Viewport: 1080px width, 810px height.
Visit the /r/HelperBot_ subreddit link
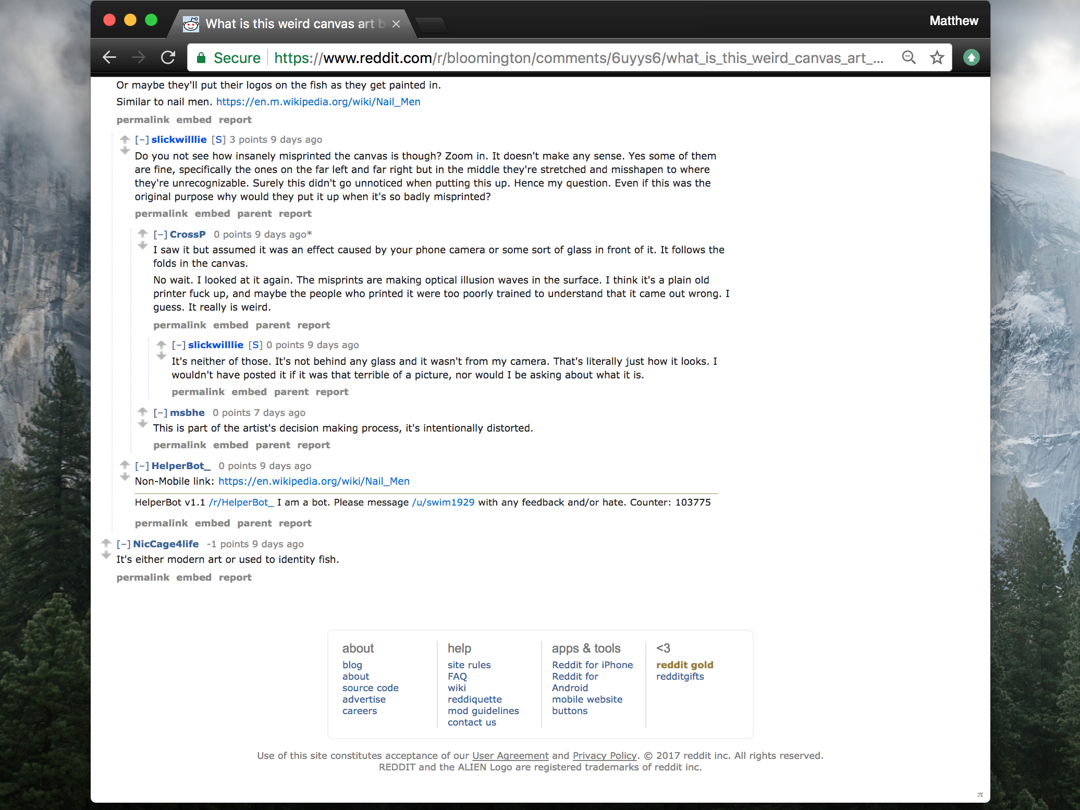(x=241, y=502)
